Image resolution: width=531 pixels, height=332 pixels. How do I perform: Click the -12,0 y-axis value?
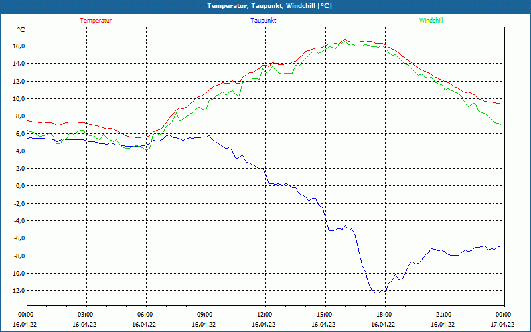(18, 291)
